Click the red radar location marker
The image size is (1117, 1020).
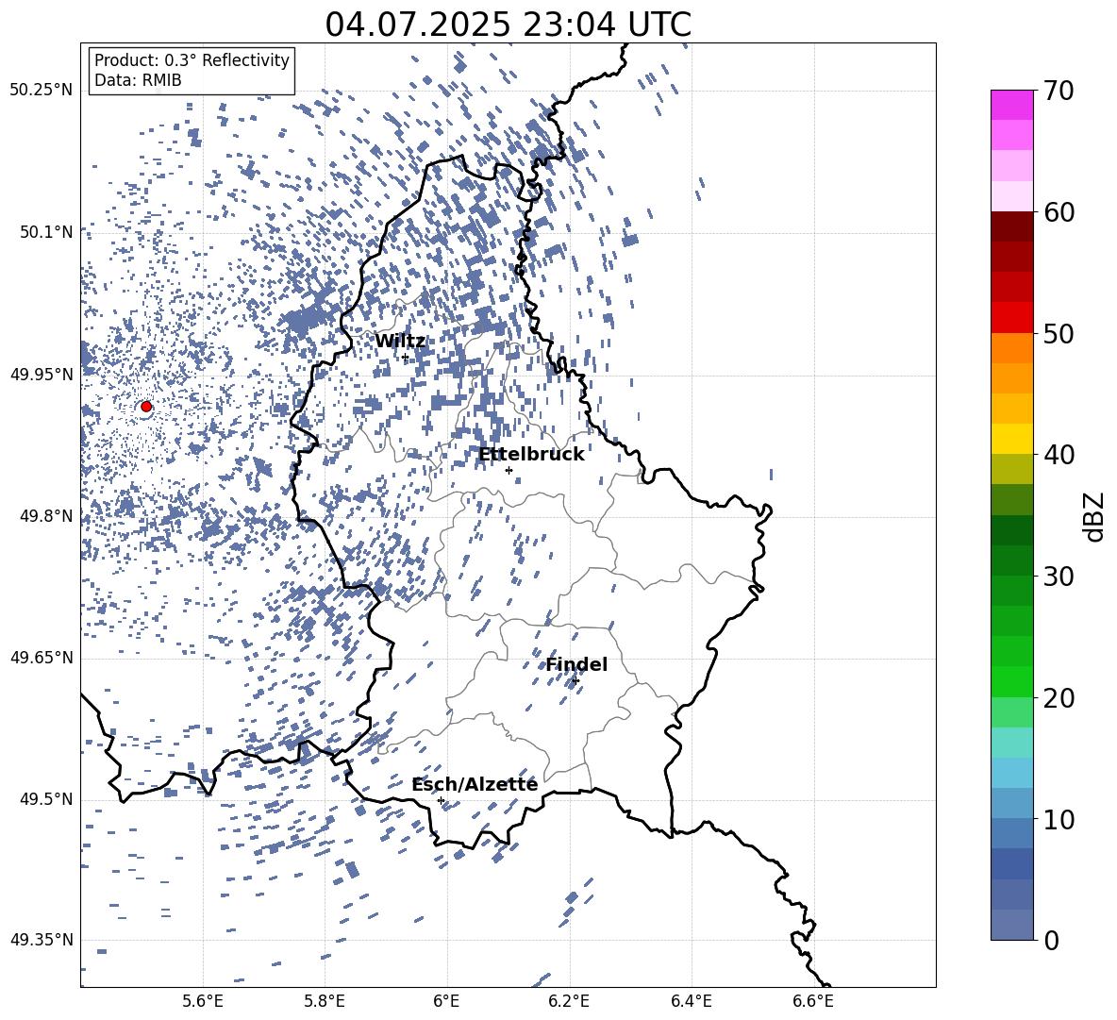146,407
